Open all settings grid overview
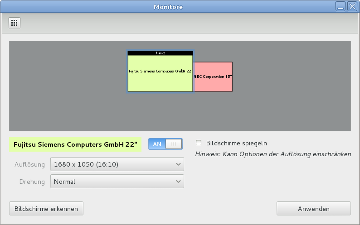 (x=14, y=23)
